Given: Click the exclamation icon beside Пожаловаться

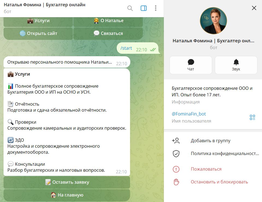Looking at the screenshot, I should coord(176,169).
